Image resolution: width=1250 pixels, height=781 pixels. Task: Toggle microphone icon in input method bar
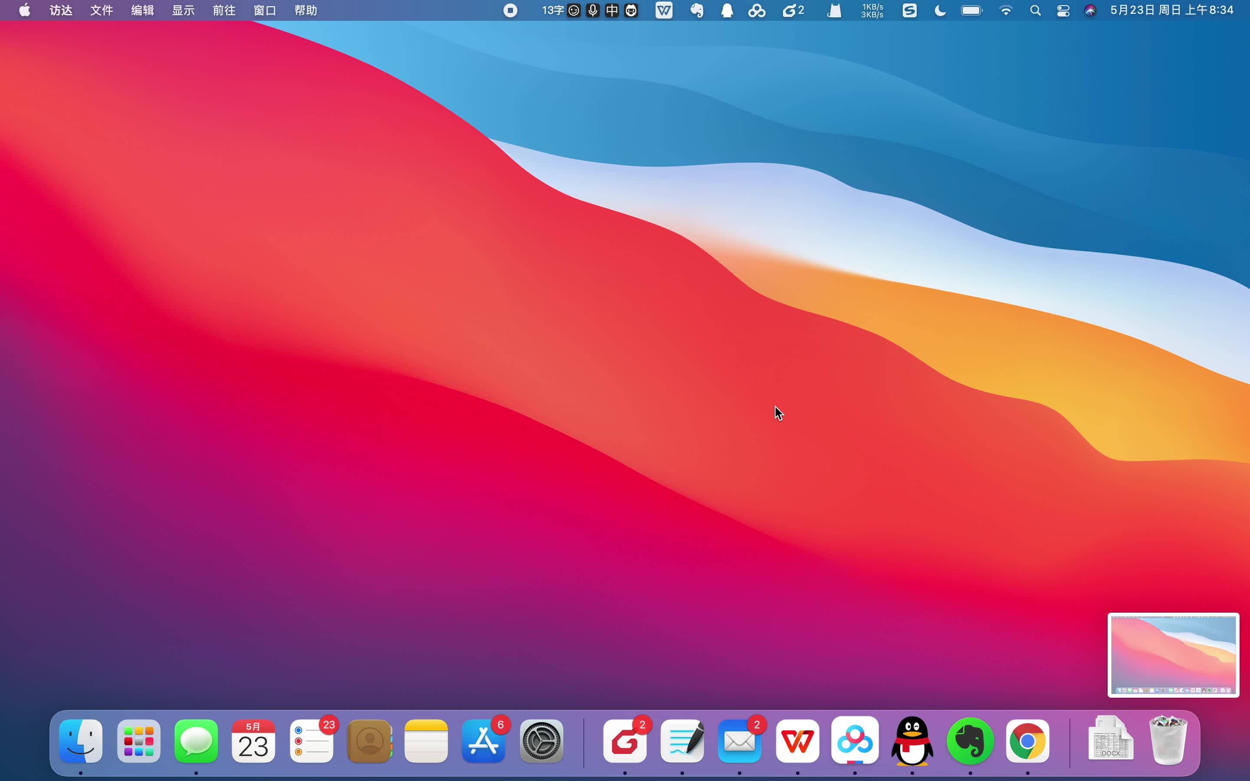click(593, 10)
